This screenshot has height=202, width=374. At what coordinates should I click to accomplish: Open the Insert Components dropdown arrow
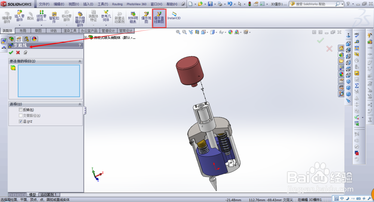click(x=19, y=25)
